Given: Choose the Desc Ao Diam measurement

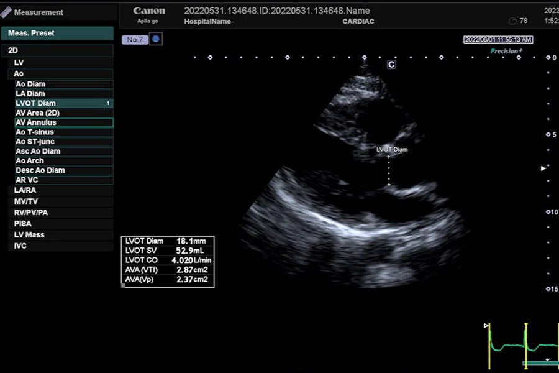Looking at the screenshot, I should (x=64, y=170).
